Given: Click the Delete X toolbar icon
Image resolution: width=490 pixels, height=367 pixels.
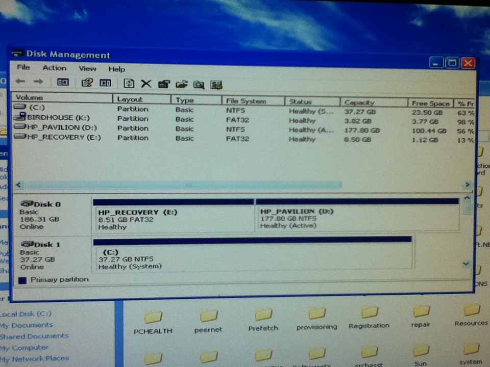Looking at the screenshot, I should pyautogui.click(x=146, y=84).
